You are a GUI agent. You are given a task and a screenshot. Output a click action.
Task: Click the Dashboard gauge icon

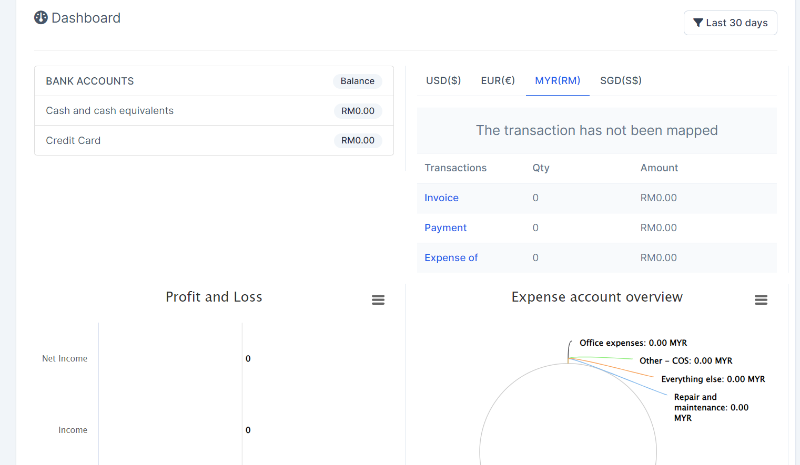[x=41, y=18]
